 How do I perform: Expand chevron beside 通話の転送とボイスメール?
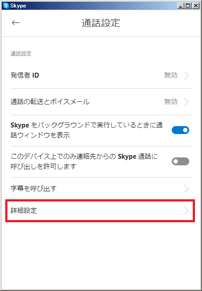187,102
